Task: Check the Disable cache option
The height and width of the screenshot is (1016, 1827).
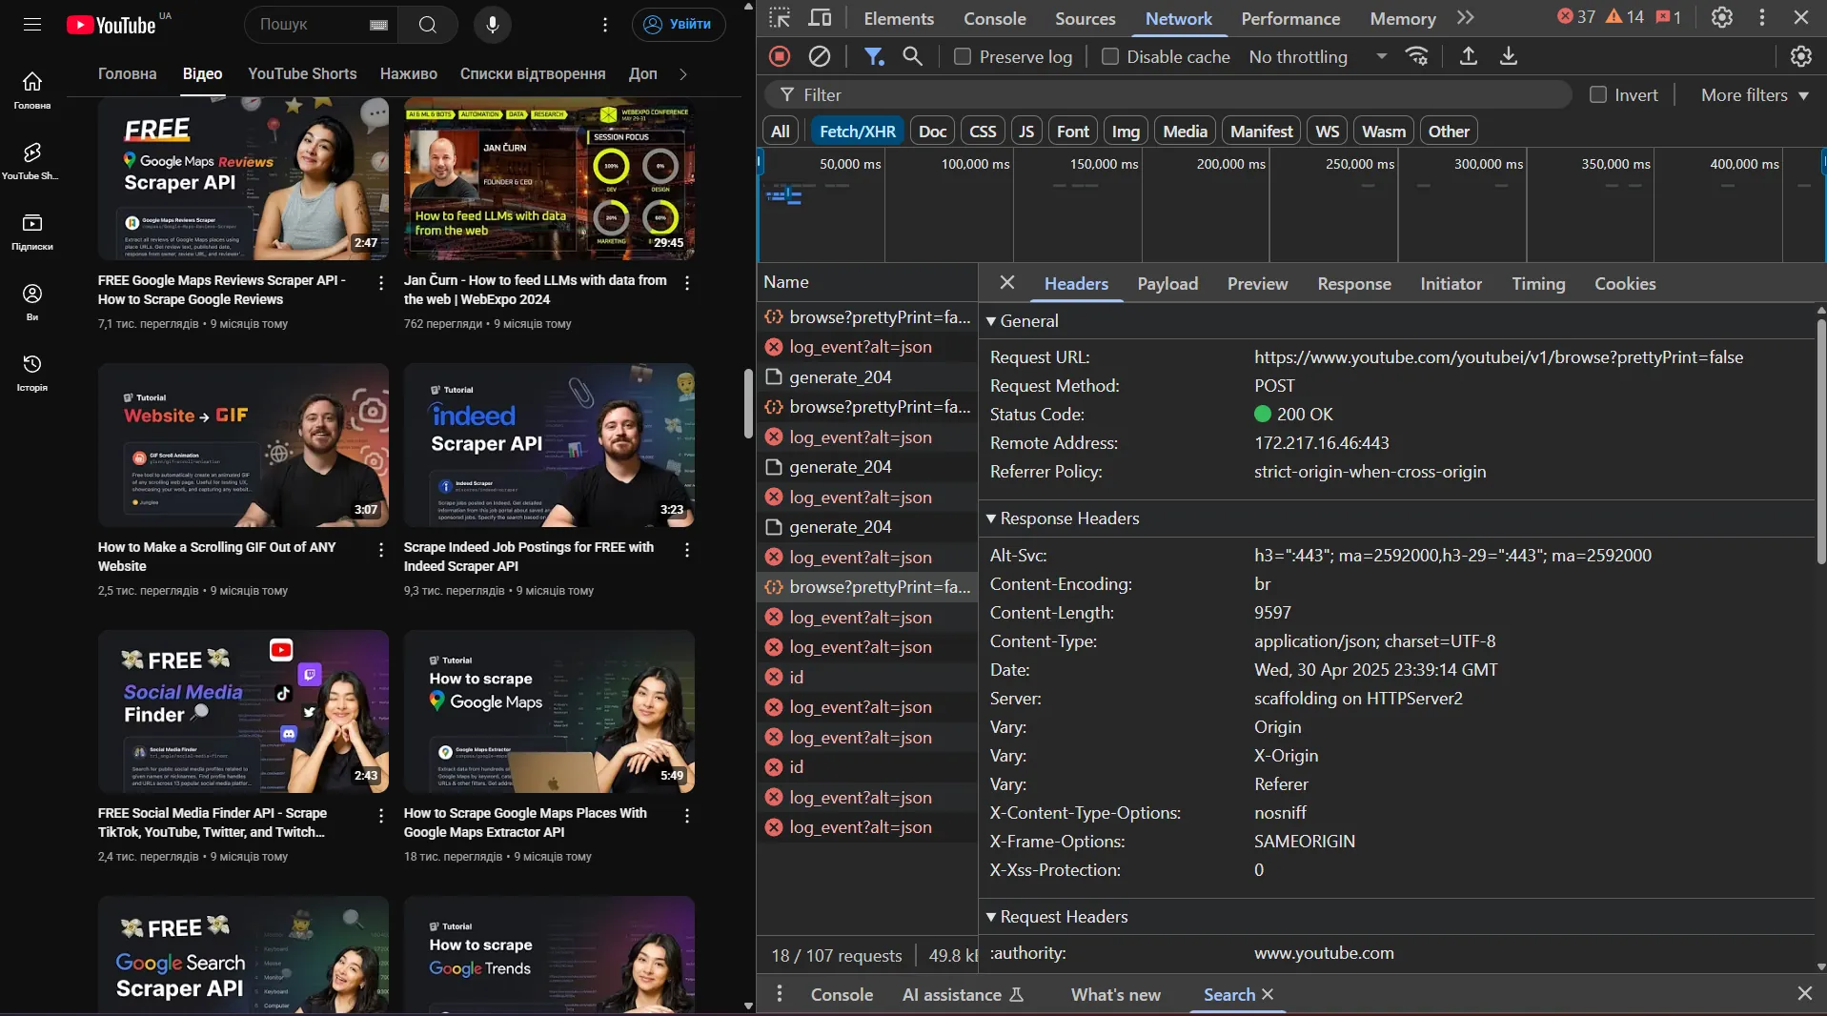Action: tap(1110, 56)
